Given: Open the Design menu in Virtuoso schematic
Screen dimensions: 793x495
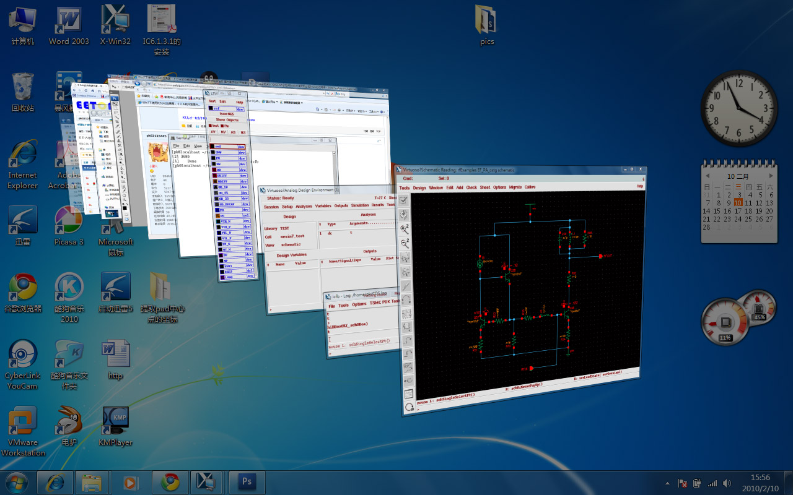Looking at the screenshot, I should click(x=419, y=188).
